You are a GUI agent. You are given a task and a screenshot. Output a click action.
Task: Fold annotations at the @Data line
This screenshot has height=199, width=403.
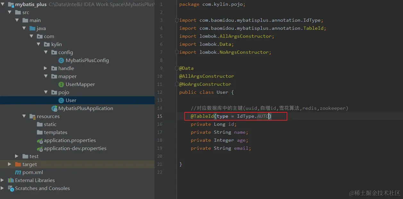pos(177,68)
